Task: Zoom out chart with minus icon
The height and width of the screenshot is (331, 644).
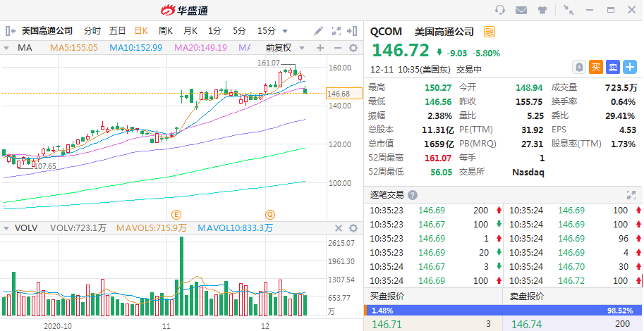Action: pyautogui.click(x=338, y=48)
